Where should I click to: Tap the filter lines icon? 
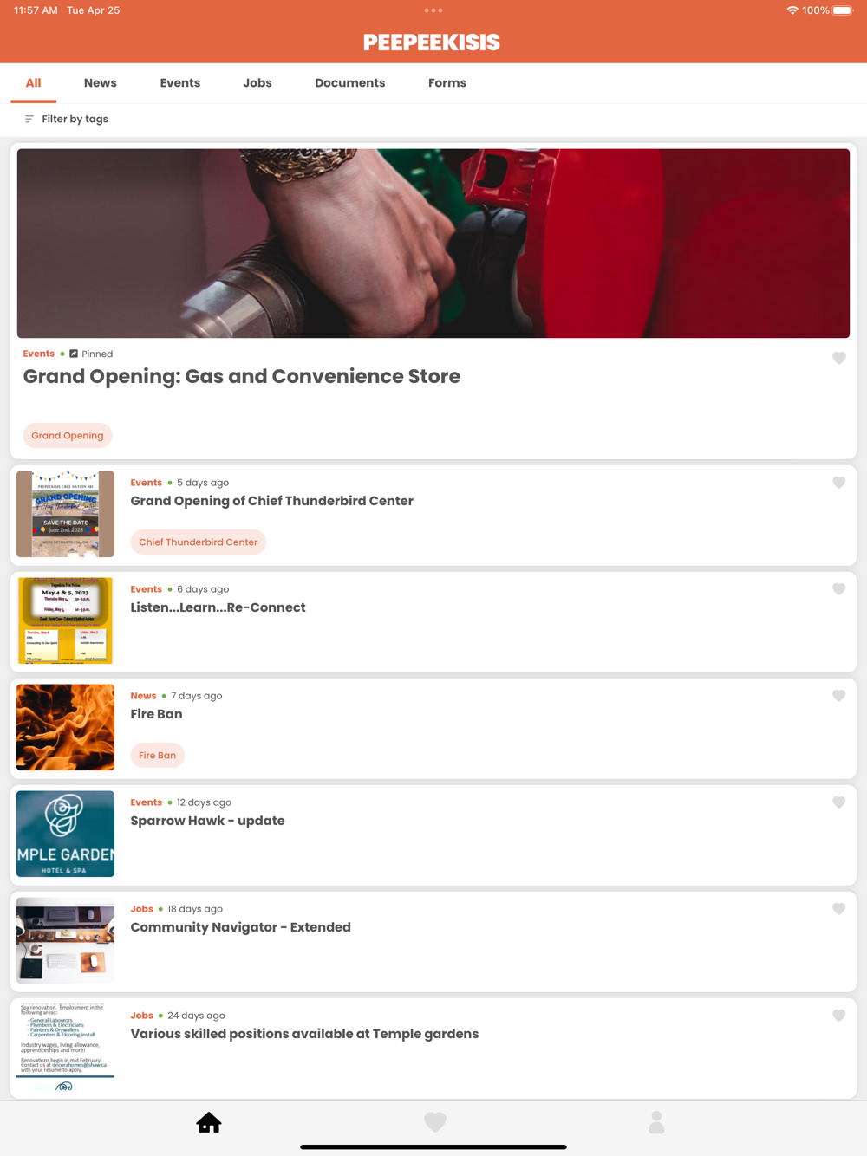pyautogui.click(x=29, y=119)
